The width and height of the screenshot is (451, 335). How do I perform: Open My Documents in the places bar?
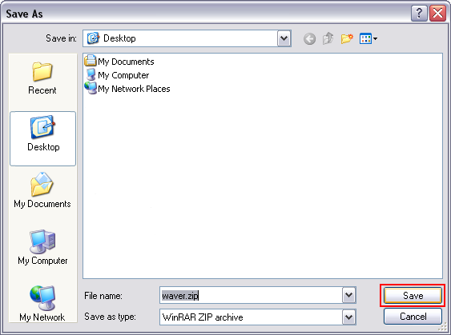point(42,190)
